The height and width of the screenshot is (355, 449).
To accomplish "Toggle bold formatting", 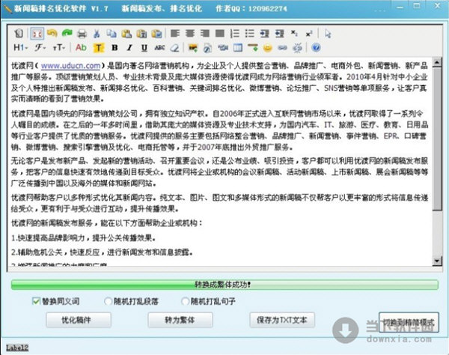I will (x=114, y=48).
